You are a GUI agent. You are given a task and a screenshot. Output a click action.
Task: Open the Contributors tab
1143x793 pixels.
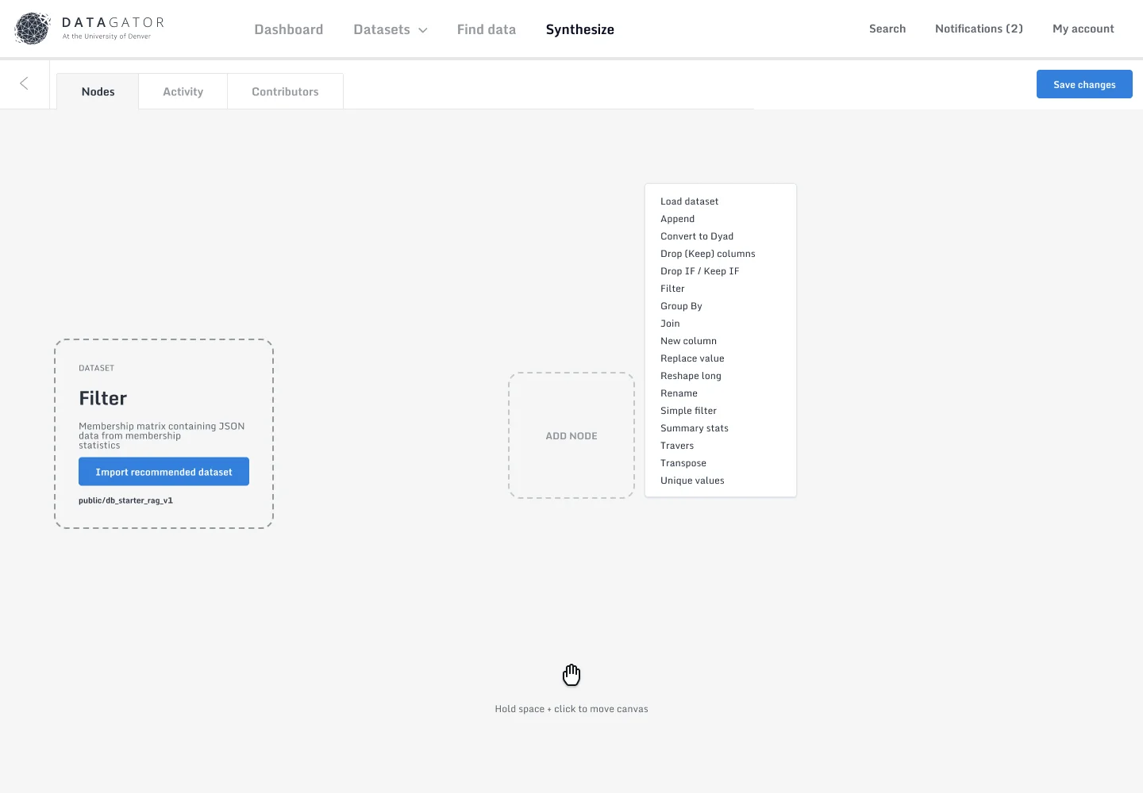(x=285, y=92)
